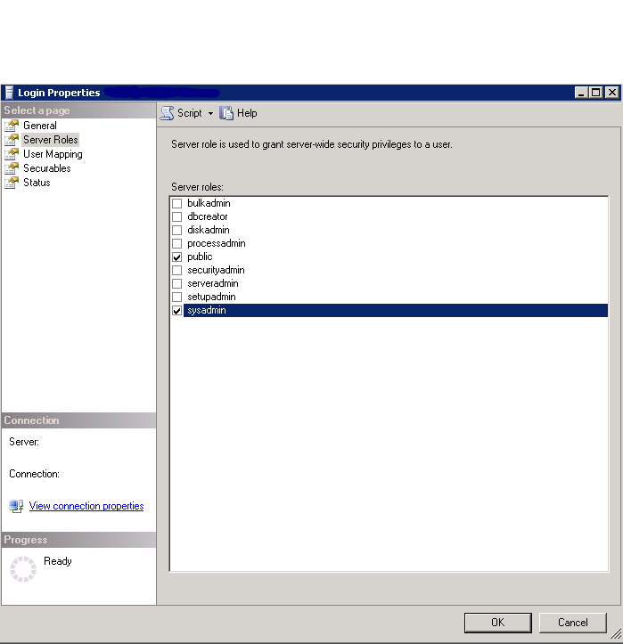623x644 pixels.
Task: Uncheck the sysadmin server role
Action: [x=176, y=311]
